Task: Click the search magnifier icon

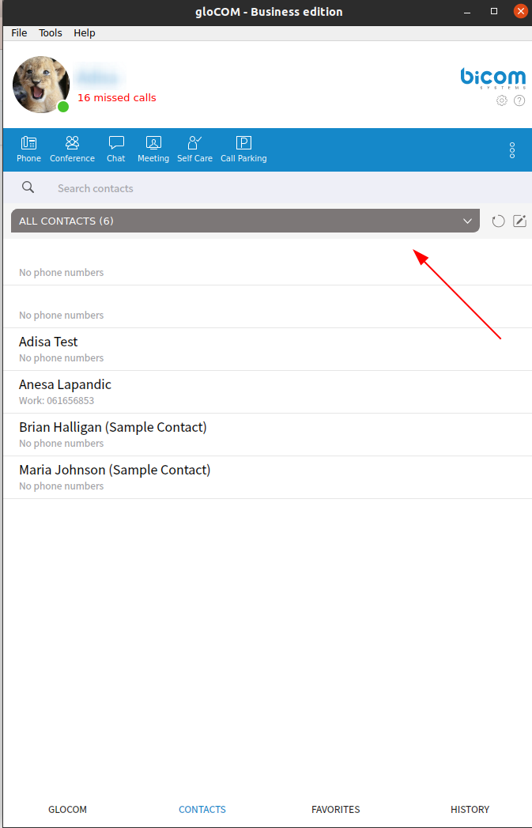Action: (28, 187)
